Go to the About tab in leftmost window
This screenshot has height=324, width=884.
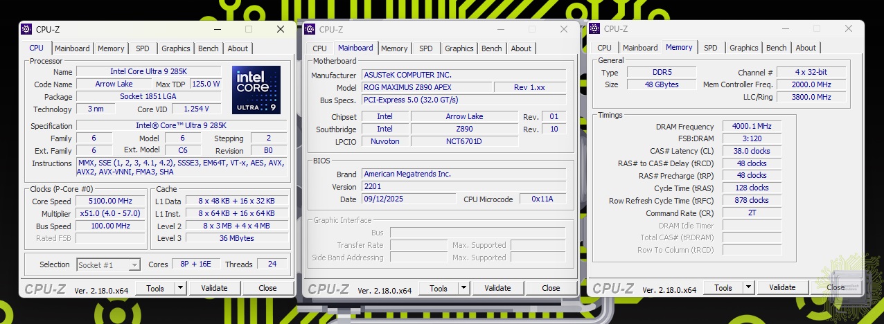point(238,48)
